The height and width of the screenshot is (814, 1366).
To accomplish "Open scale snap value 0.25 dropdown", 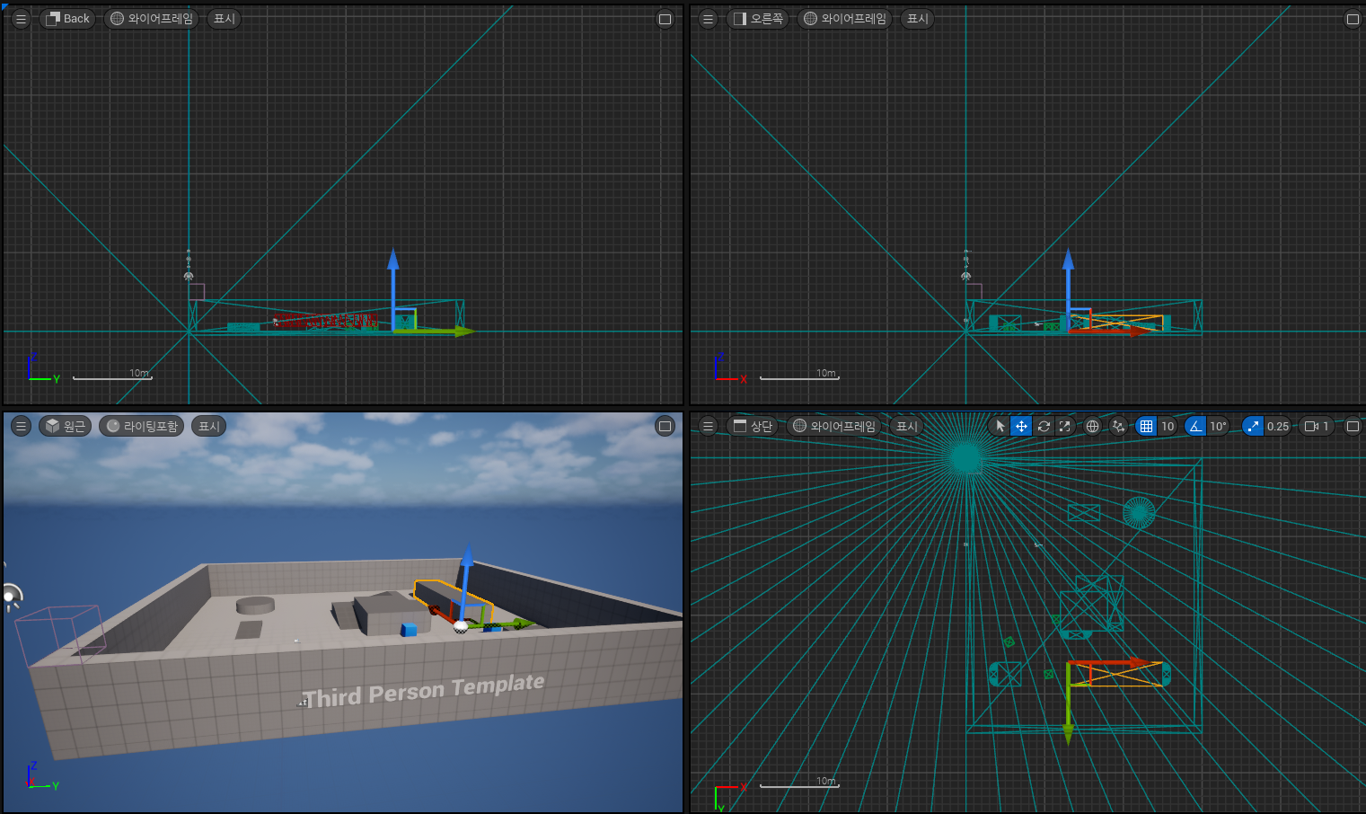I will point(1278,426).
